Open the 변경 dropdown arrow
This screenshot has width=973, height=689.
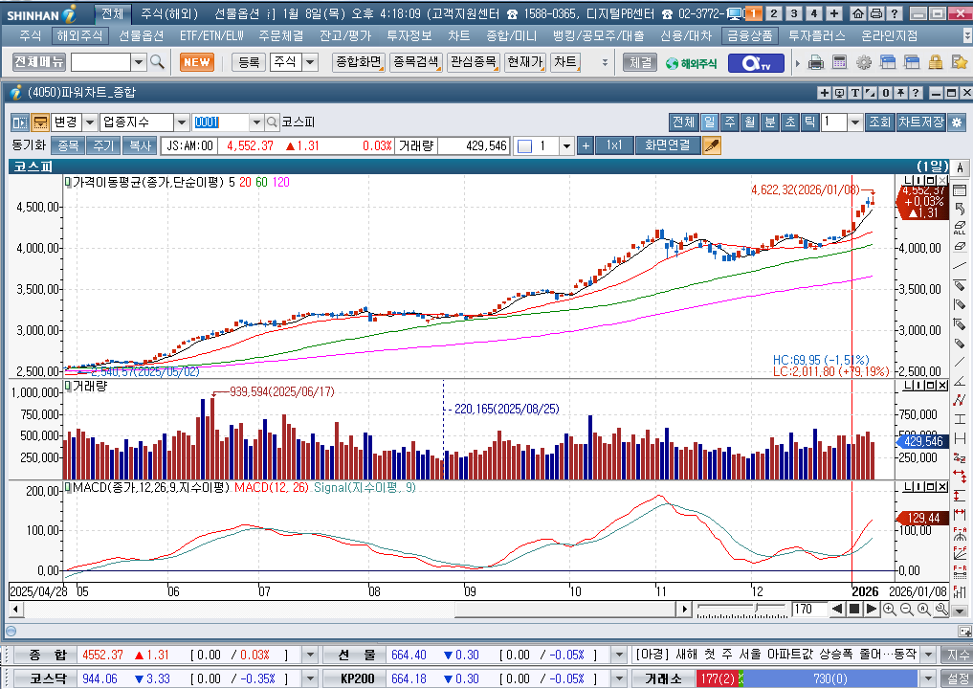(x=90, y=122)
